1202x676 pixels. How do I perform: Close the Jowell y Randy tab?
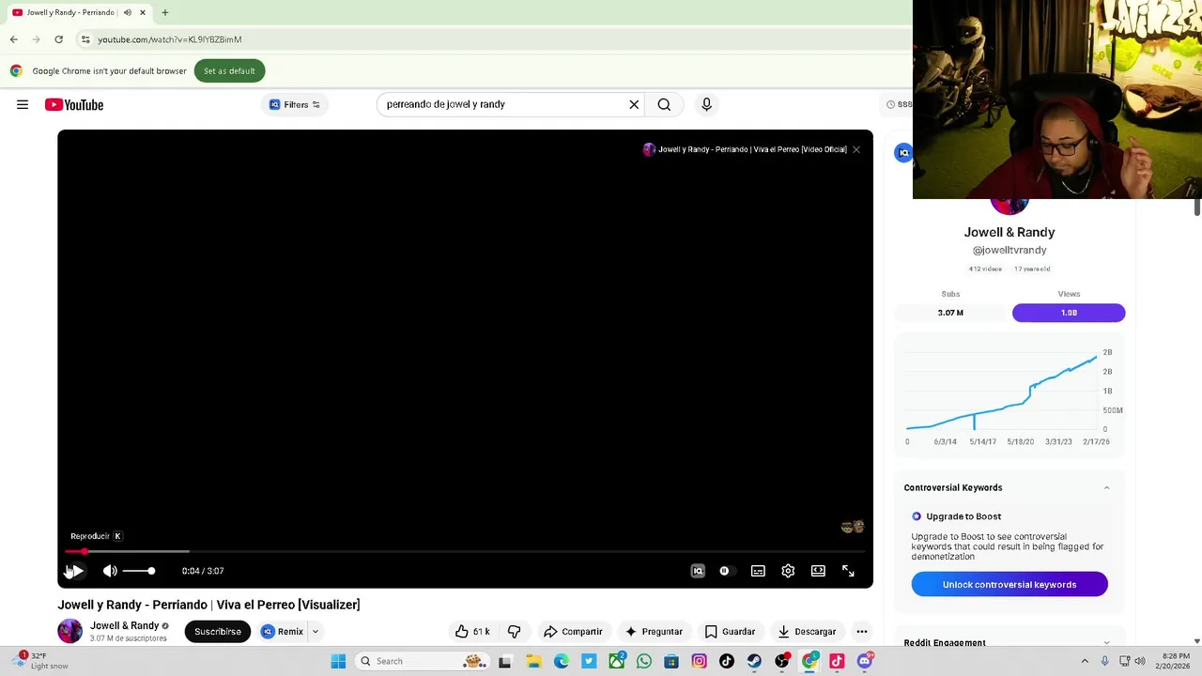(143, 12)
